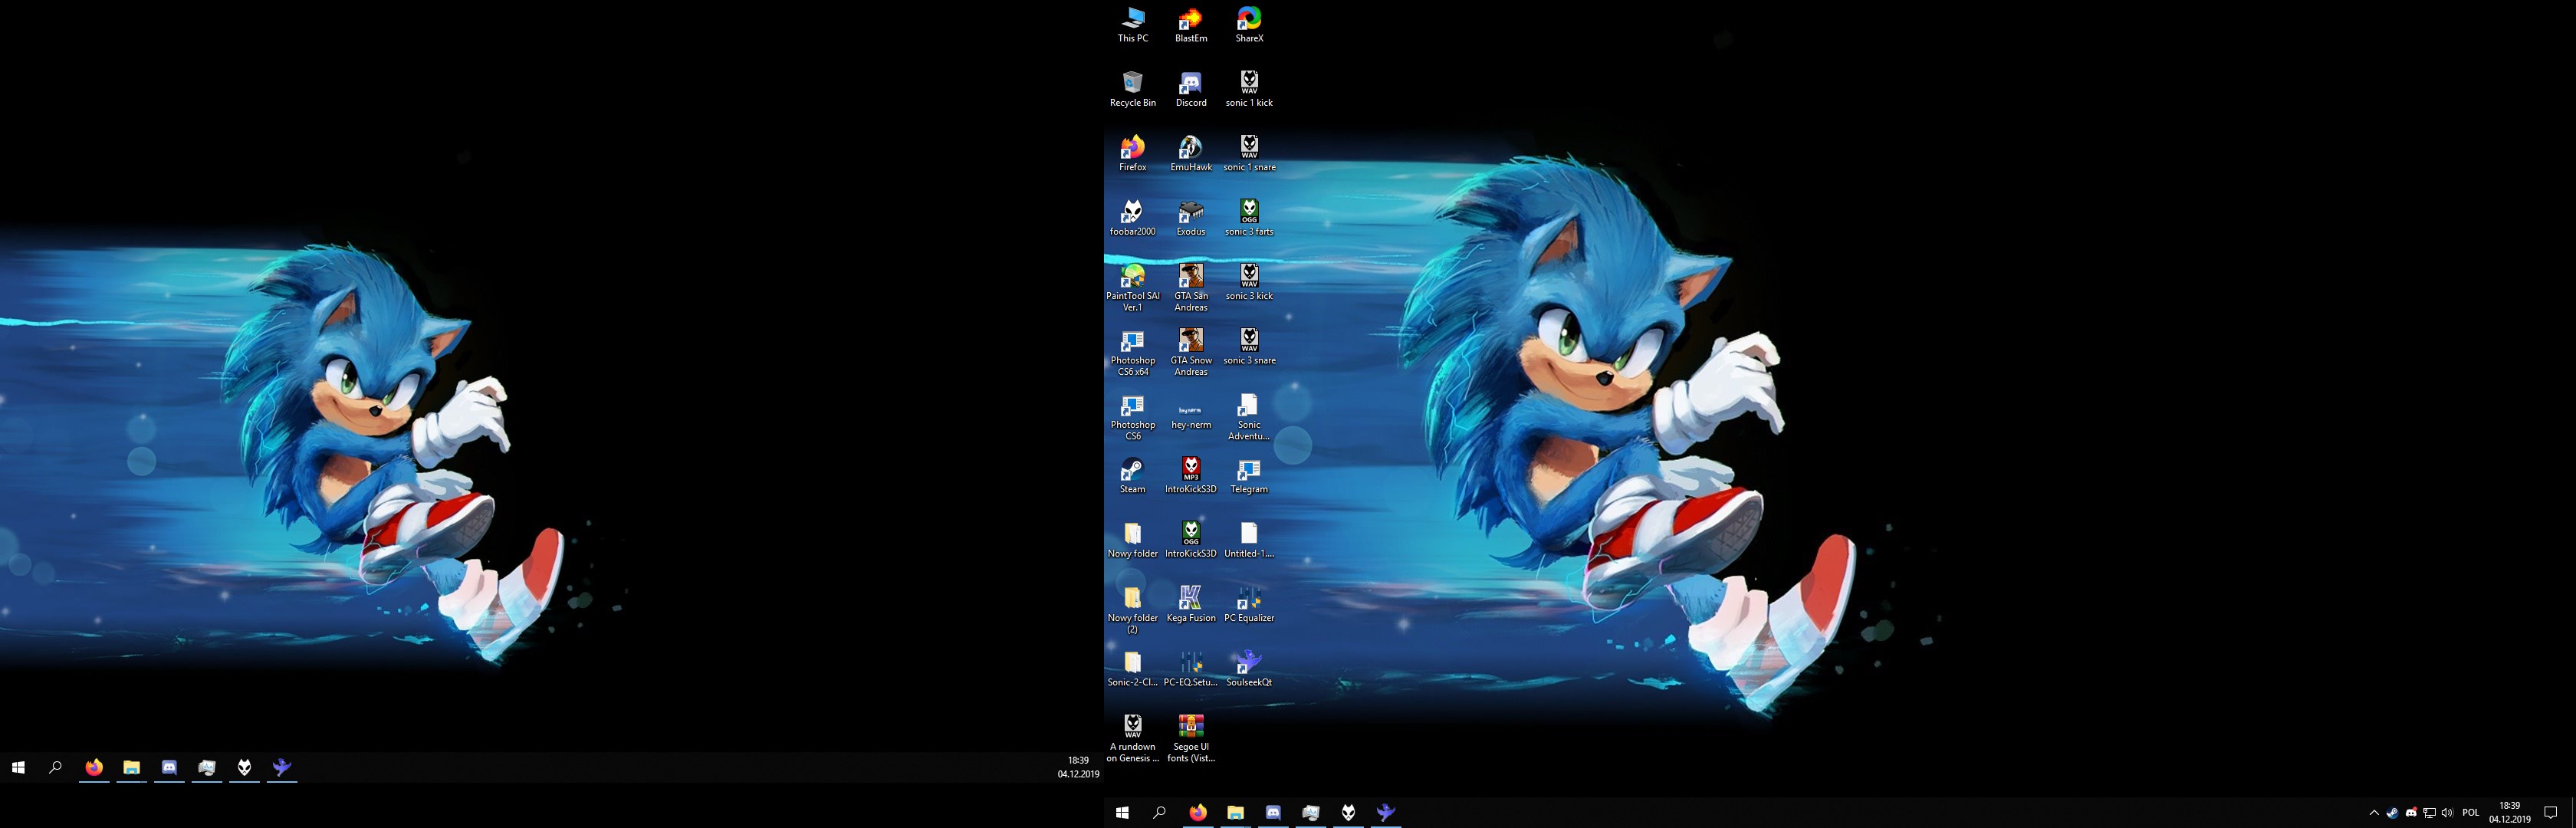Open the Steam icon in the system tray
The height and width of the screenshot is (828, 2576).
pos(2392,813)
